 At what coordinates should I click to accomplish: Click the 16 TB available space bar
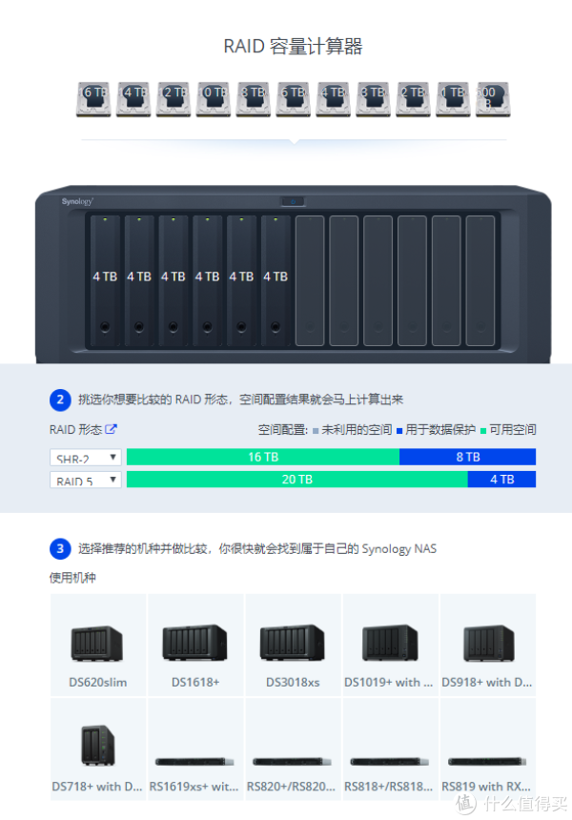click(x=263, y=457)
